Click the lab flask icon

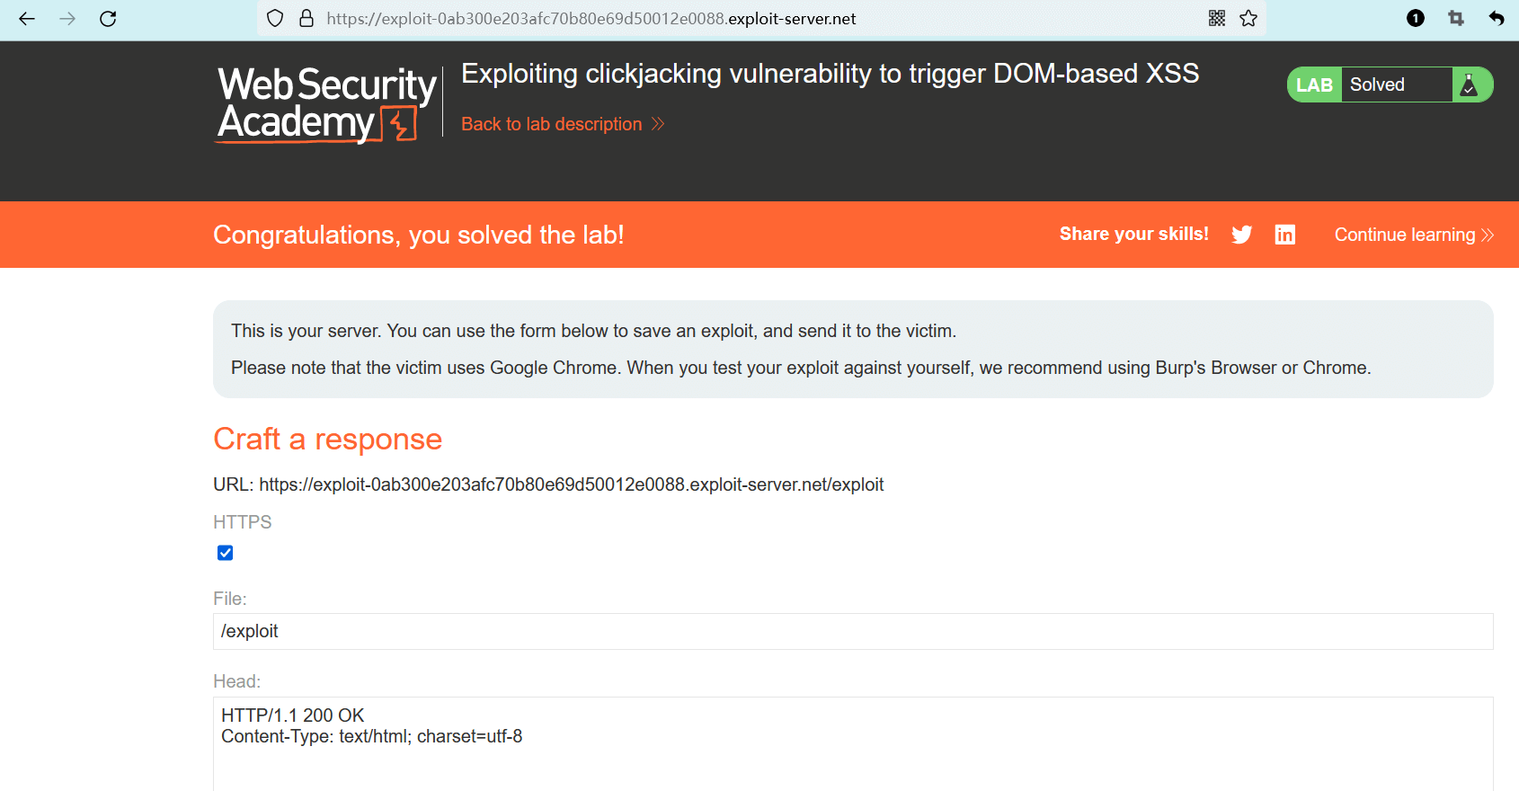point(1470,85)
